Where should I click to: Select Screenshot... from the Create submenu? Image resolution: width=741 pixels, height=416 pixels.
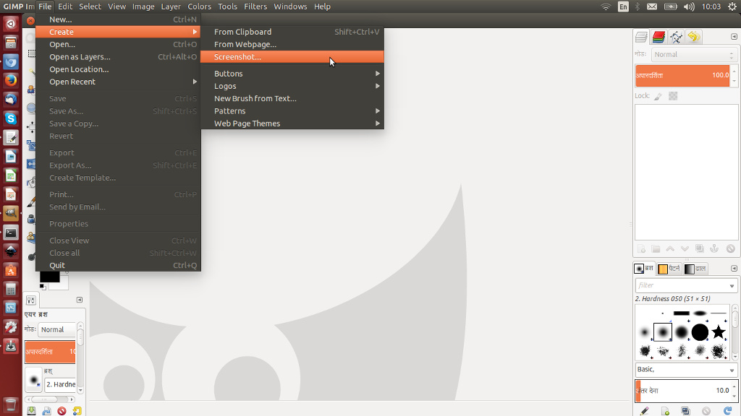tap(237, 57)
